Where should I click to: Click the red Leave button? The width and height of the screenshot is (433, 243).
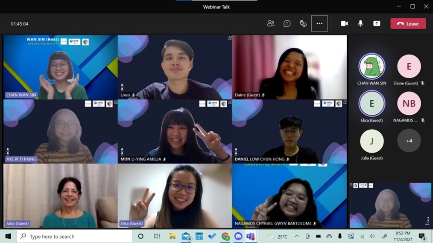[x=408, y=24]
